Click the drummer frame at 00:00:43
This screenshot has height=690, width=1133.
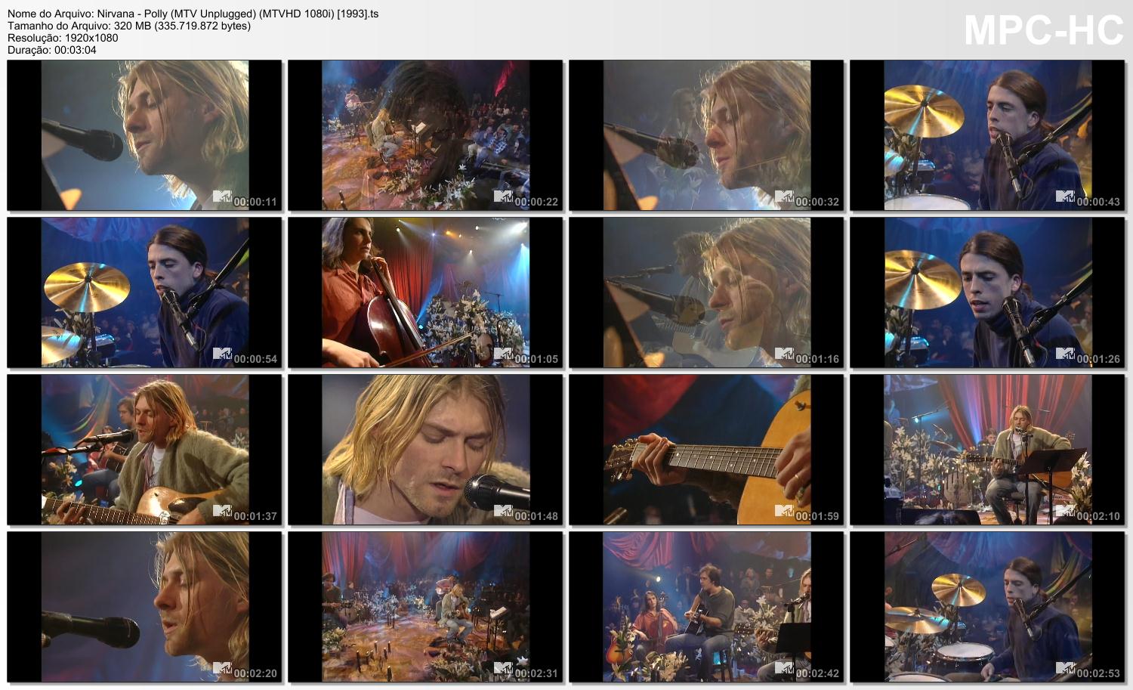[x=987, y=135]
